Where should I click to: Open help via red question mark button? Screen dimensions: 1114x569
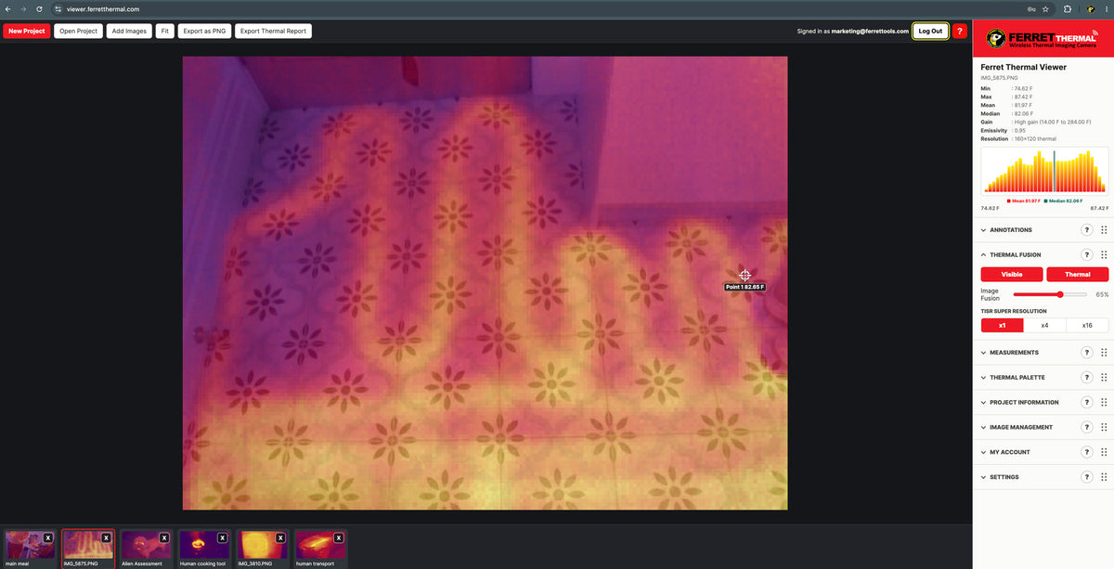click(960, 31)
